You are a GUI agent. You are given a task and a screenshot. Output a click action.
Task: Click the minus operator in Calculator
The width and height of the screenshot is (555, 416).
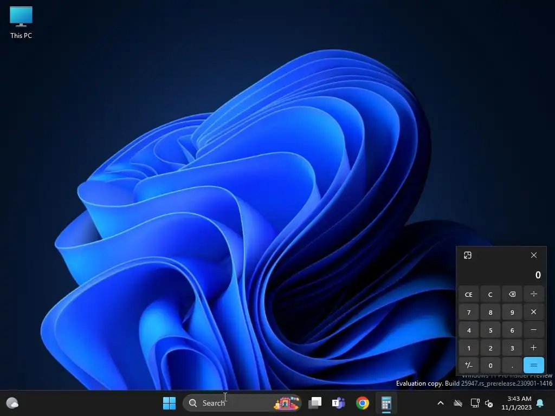tap(534, 330)
